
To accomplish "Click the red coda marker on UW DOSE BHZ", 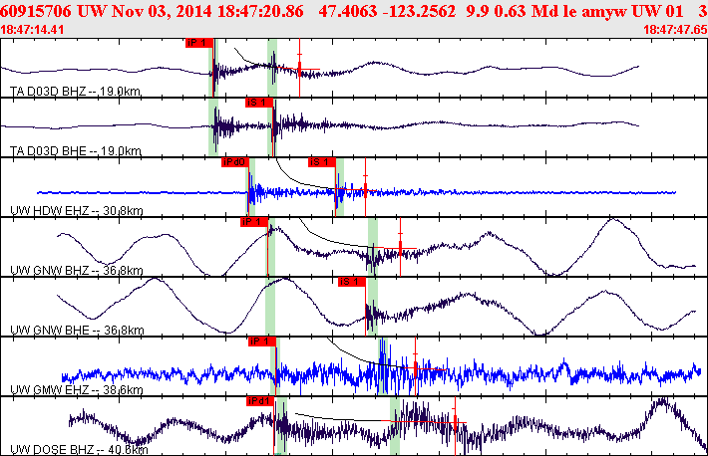I will click(x=455, y=426).
